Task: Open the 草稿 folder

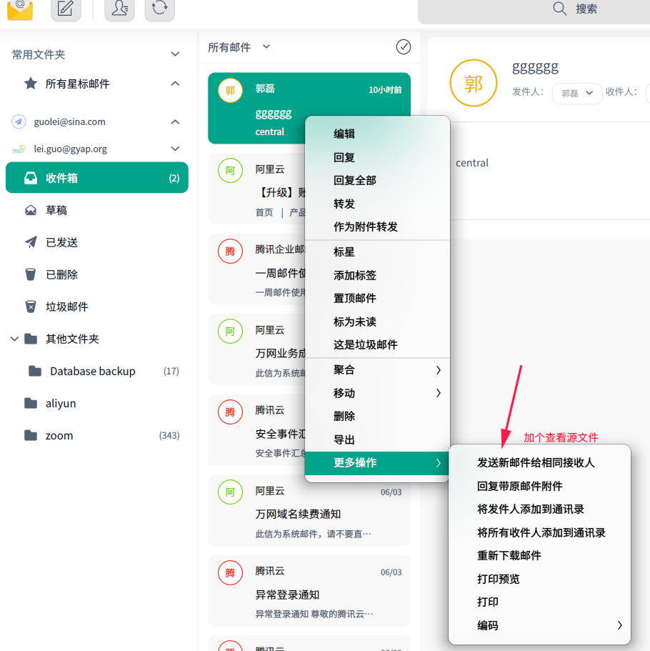Action: coord(96,210)
